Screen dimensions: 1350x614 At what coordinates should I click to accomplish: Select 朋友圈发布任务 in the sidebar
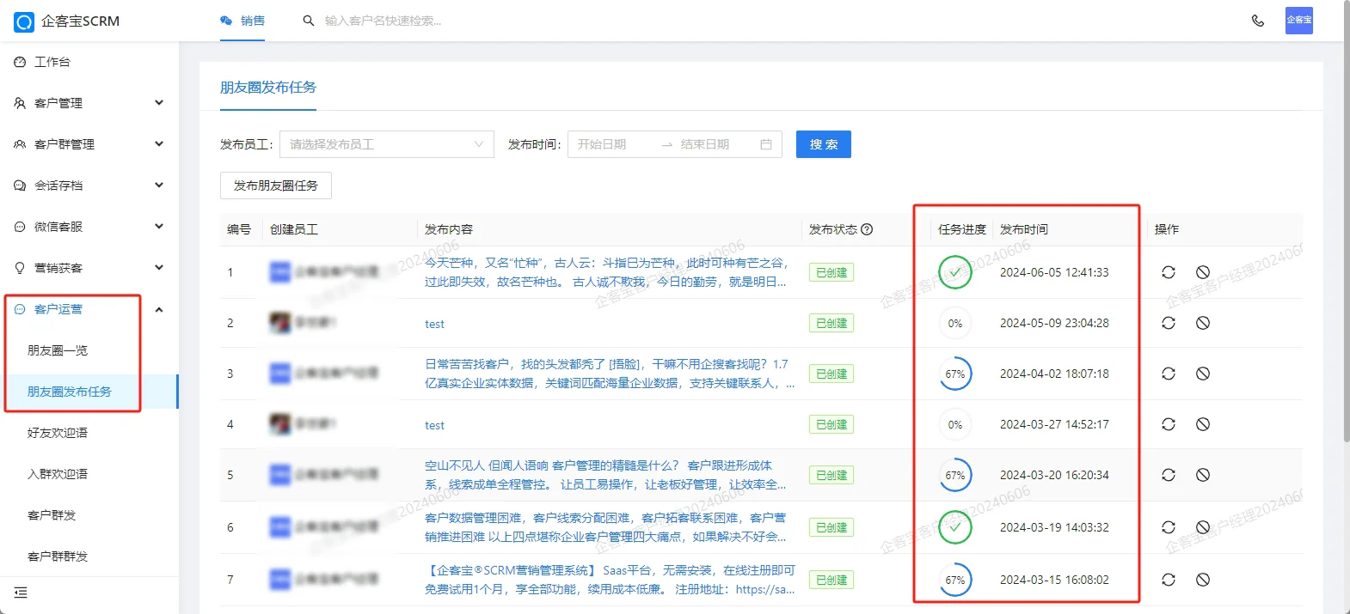(89, 392)
